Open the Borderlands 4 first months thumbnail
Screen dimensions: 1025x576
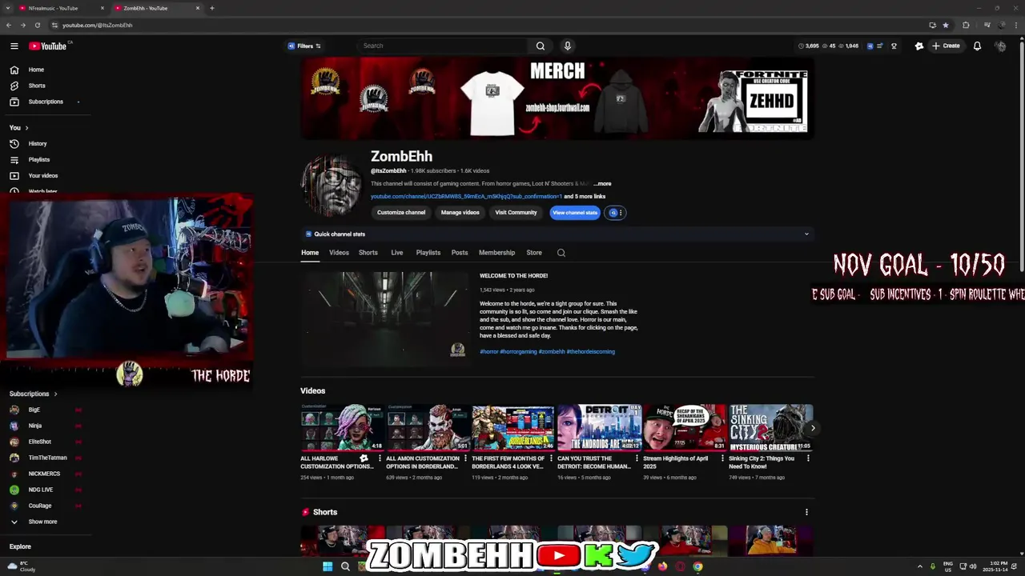tap(512, 429)
